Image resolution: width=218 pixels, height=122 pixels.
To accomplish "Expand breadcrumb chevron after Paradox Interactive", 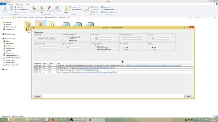I will [58, 18].
